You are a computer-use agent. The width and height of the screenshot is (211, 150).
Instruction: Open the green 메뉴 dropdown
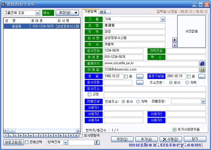coord(48,13)
